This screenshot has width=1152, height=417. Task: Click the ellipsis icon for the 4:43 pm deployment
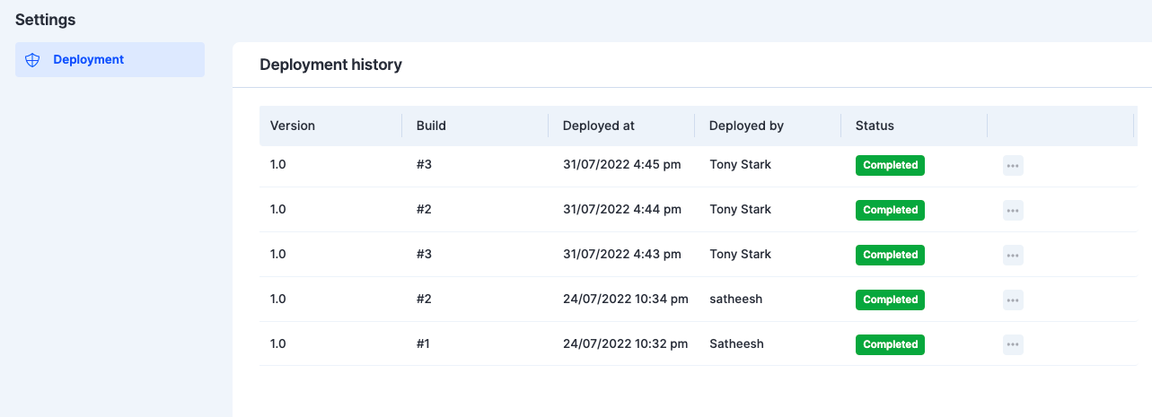point(1013,255)
